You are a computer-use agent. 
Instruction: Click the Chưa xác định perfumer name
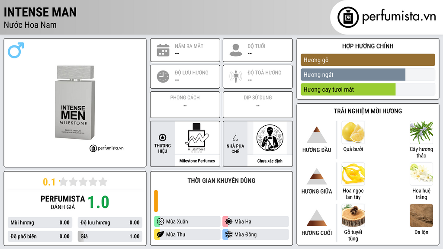(270, 161)
